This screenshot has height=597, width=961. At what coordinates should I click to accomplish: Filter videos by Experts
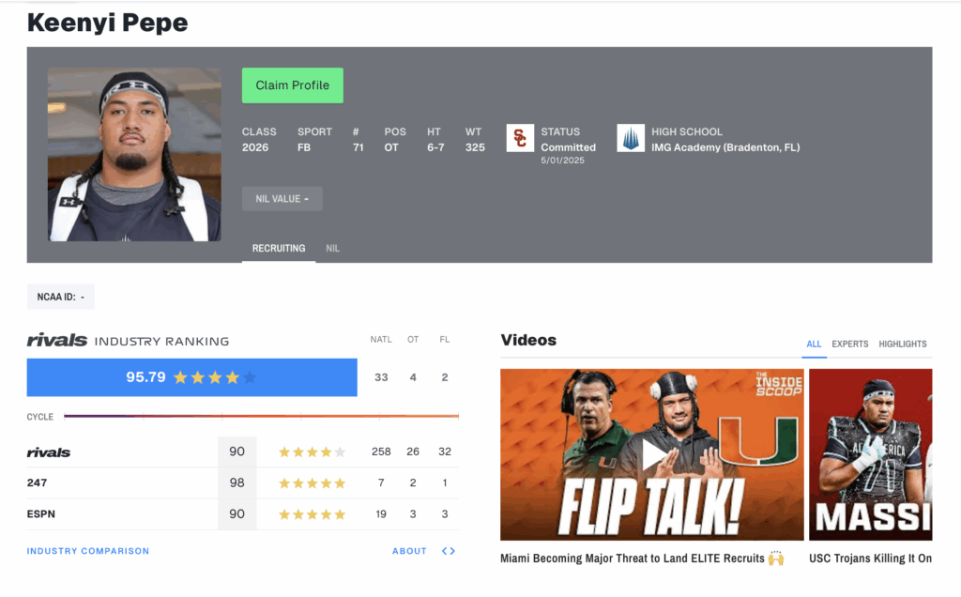pyautogui.click(x=850, y=344)
